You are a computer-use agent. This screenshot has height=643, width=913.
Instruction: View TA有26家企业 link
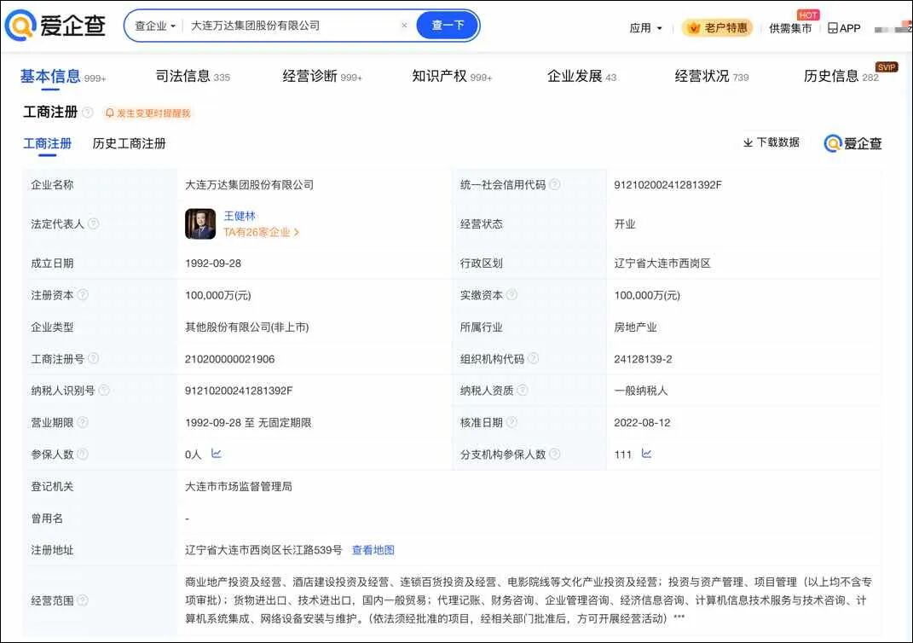click(262, 233)
